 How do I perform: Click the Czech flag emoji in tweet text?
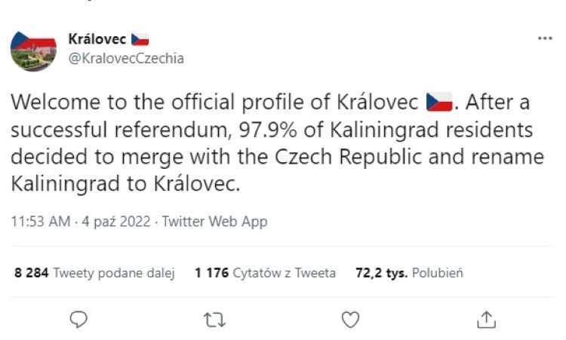pos(439,101)
